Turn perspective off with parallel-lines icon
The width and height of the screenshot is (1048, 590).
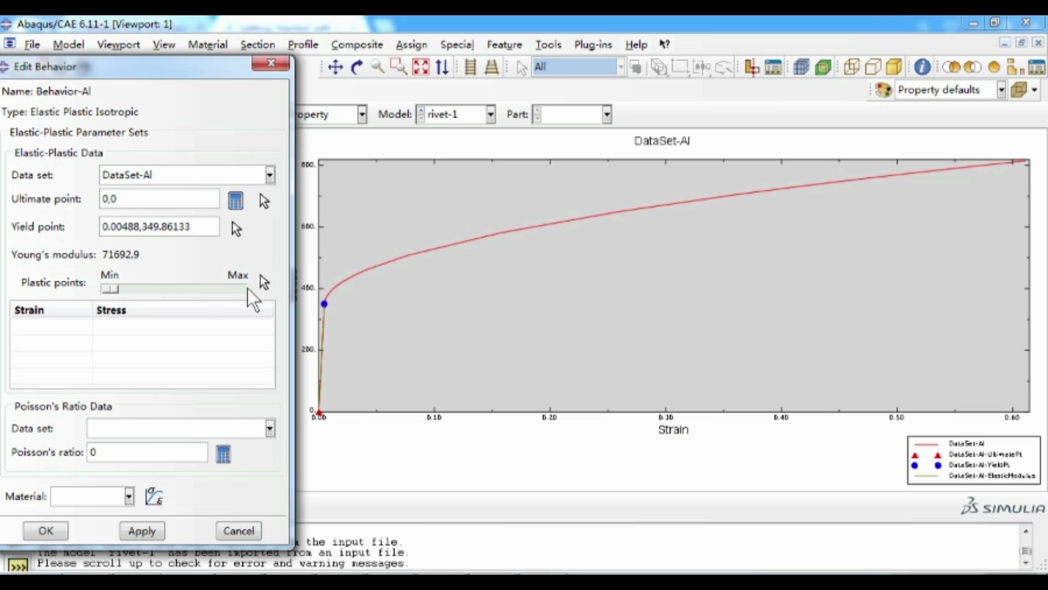click(470, 67)
